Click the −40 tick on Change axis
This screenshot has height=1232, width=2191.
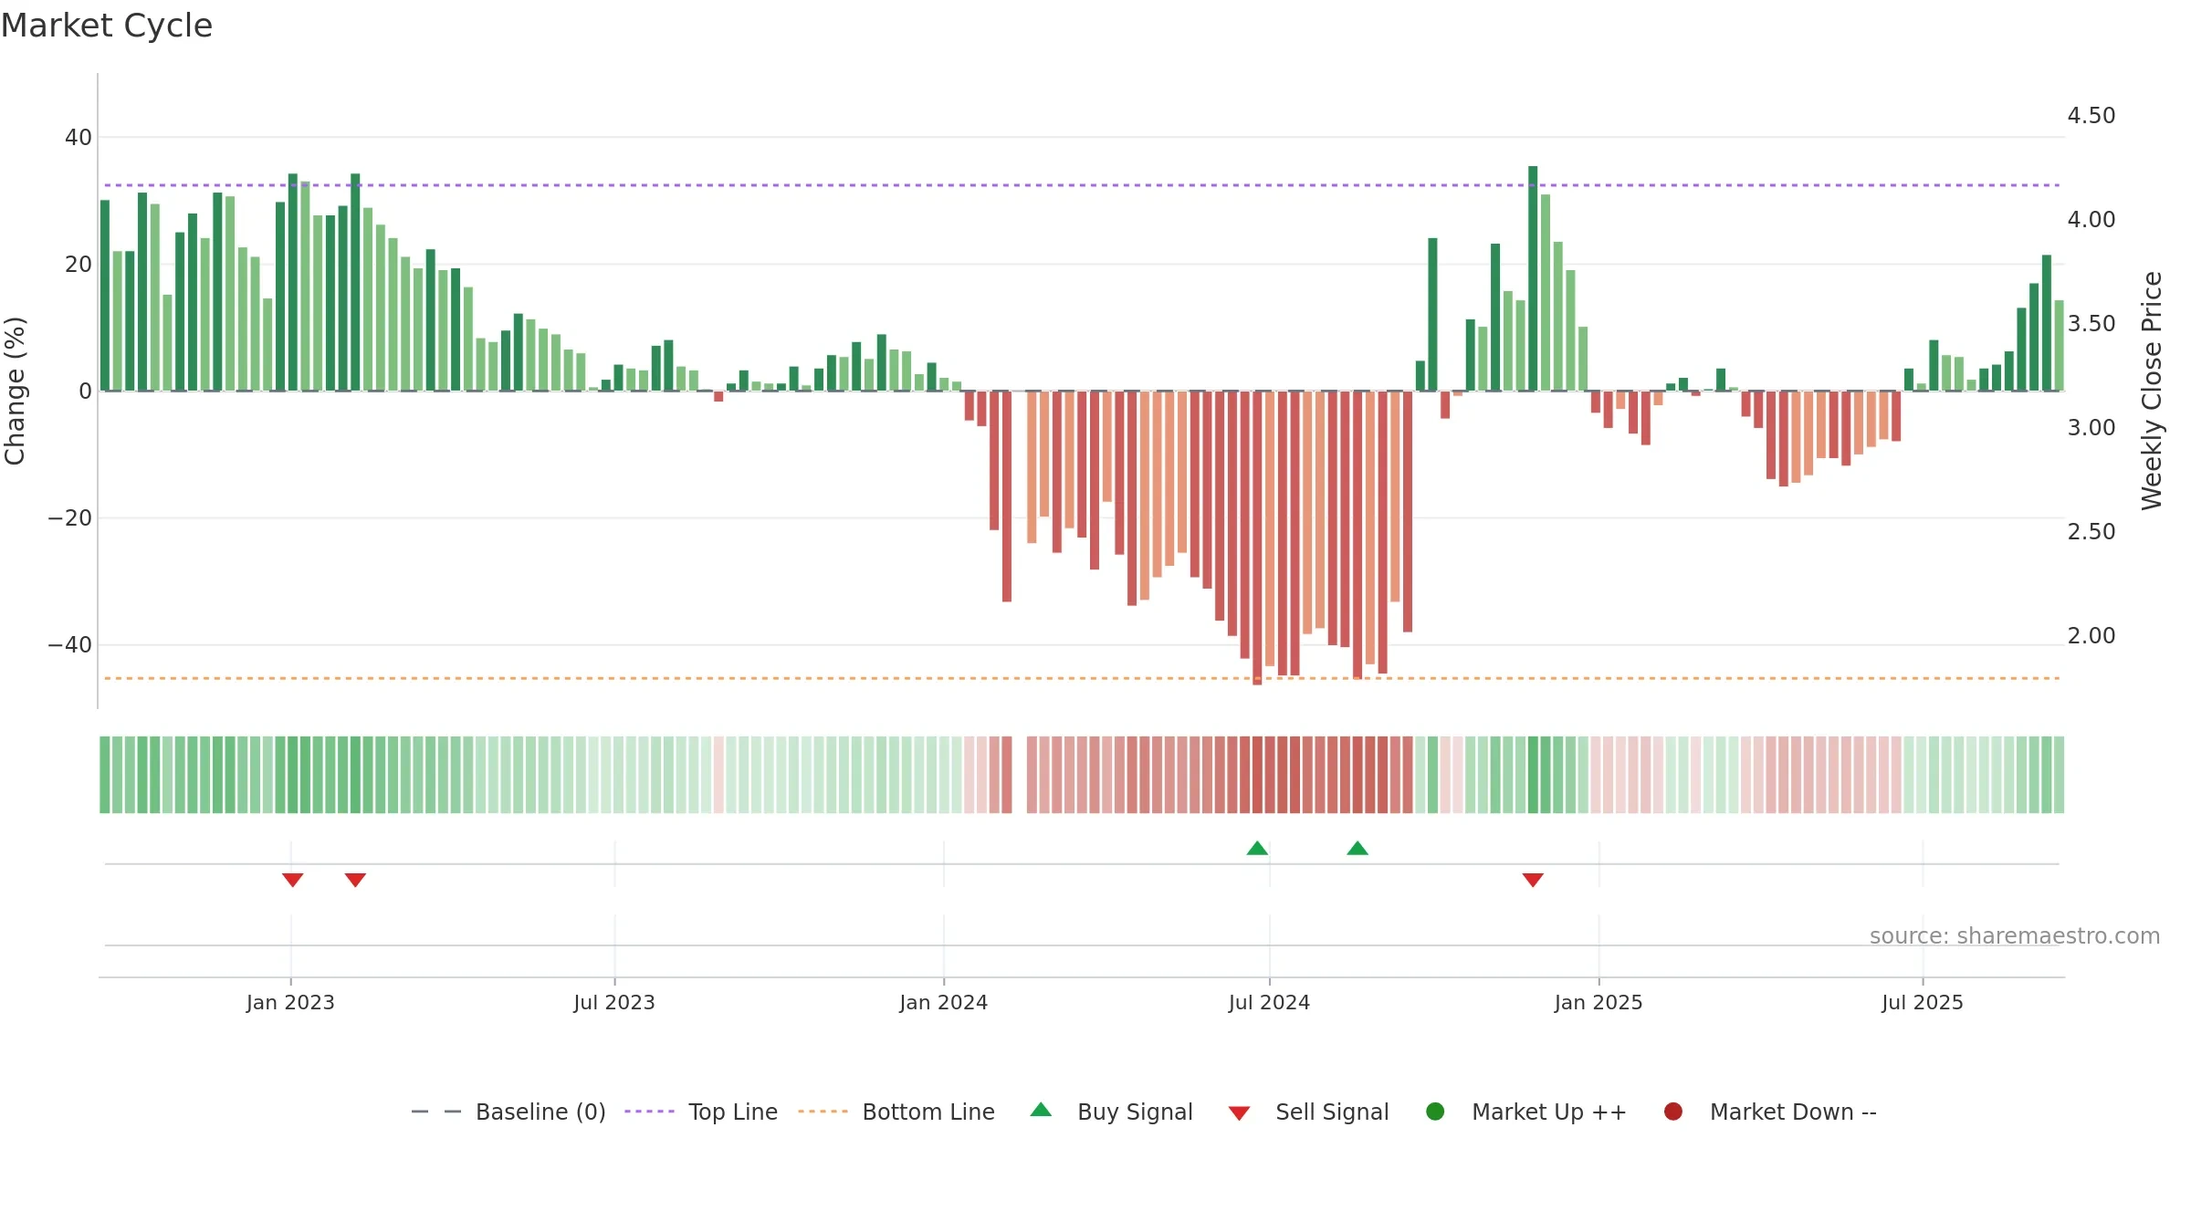[x=70, y=644]
